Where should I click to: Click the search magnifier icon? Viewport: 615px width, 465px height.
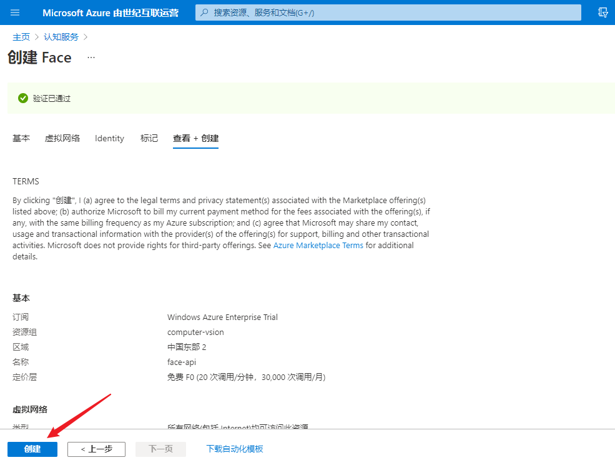204,12
